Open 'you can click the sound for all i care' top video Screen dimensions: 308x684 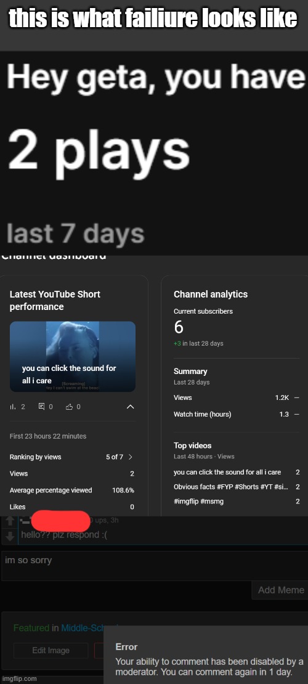227,472
